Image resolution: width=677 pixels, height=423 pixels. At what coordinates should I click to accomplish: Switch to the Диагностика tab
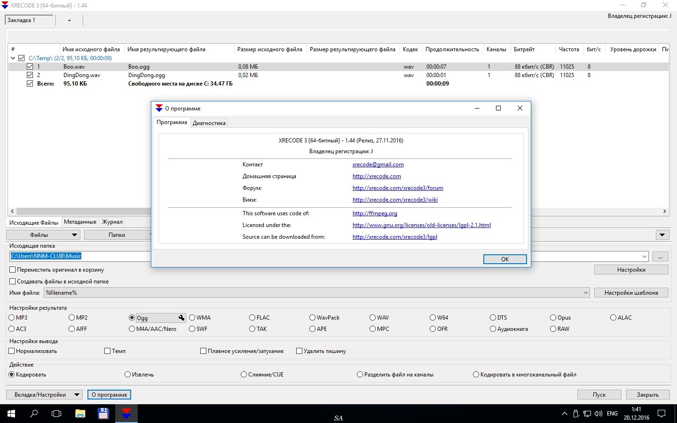(209, 123)
